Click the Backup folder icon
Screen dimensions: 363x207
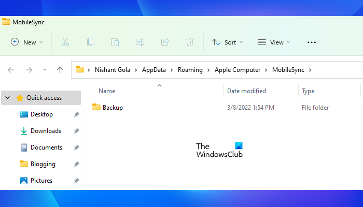tap(96, 107)
